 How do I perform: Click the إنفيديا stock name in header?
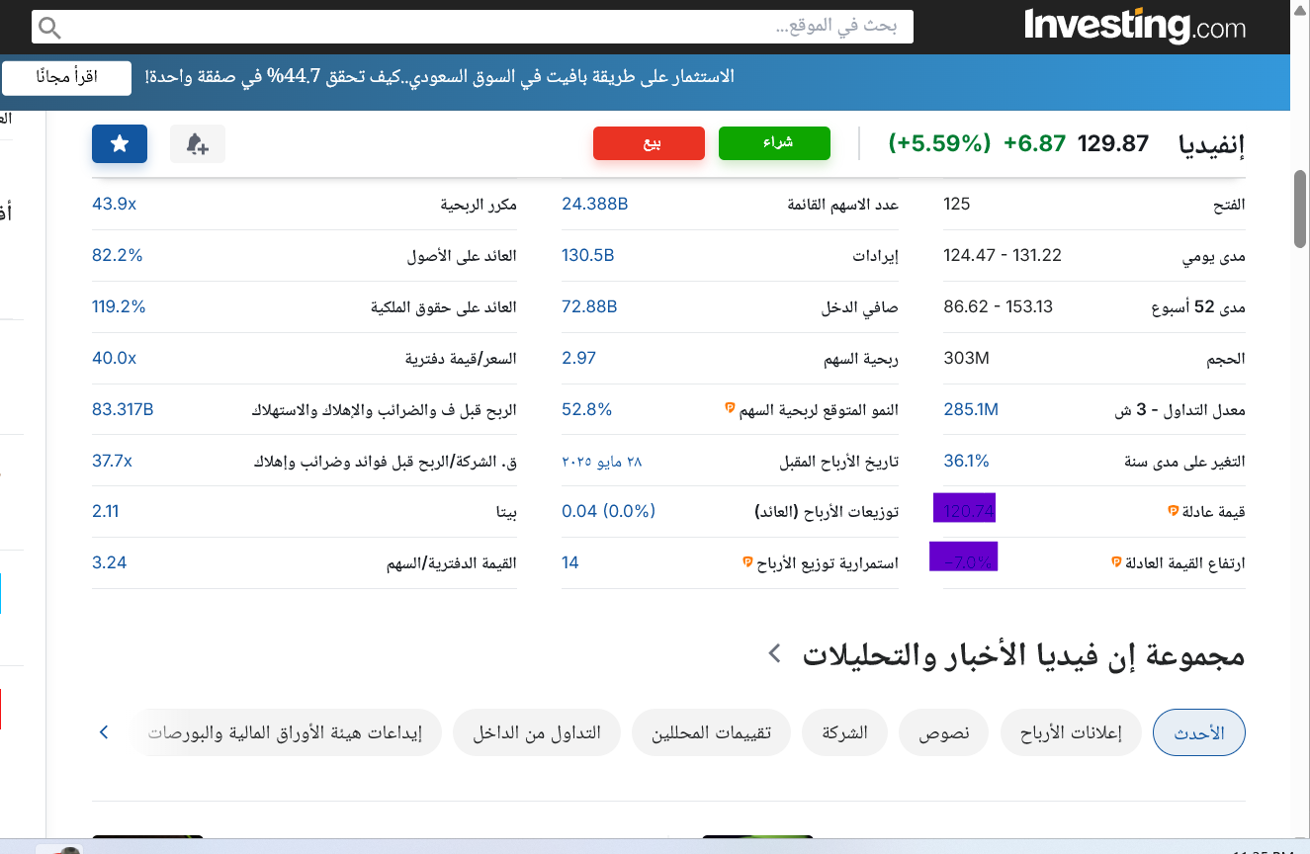1212,144
